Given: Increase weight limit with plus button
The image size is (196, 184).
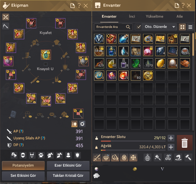Looking at the screenshot, I should tap(171, 147).
